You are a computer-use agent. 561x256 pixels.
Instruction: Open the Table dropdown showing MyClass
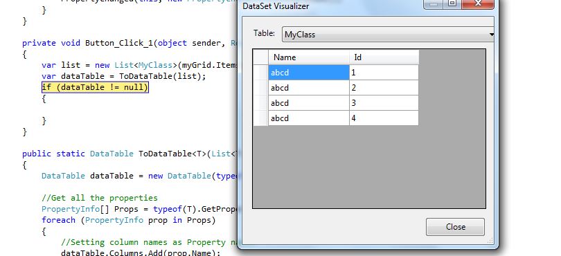click(388, 35)
